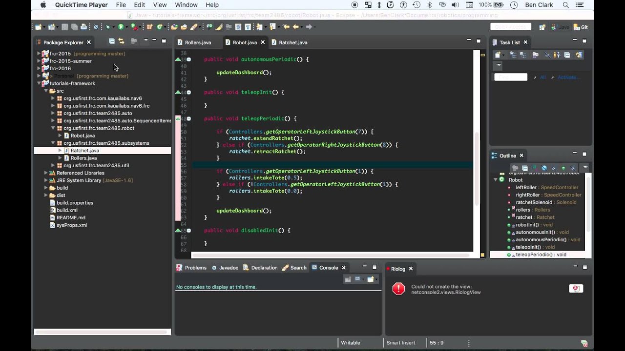The width and height of the screenshot is (625, 351).
Task: Open the File menu
Action: coord(121,5)
